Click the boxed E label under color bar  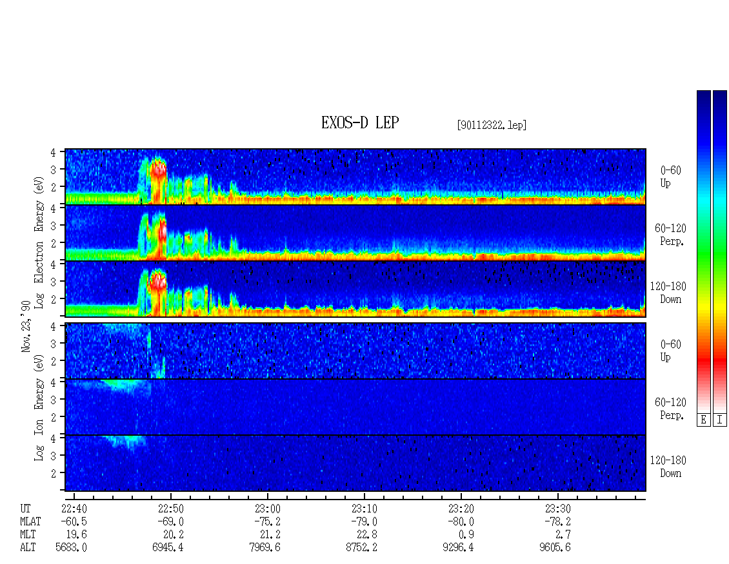click(x=703, y=420)
